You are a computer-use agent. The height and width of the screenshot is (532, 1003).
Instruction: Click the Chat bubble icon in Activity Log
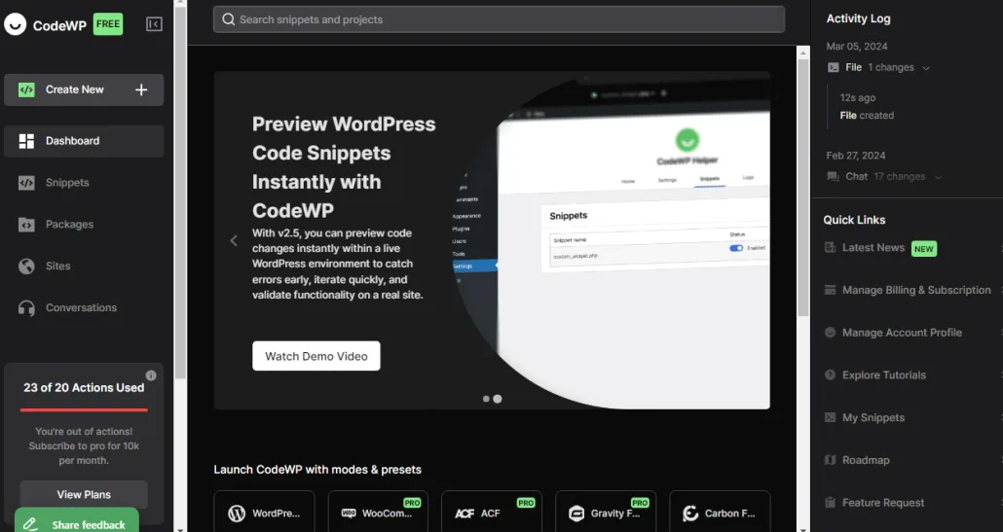pyautogui.click(x=833, y=176)
